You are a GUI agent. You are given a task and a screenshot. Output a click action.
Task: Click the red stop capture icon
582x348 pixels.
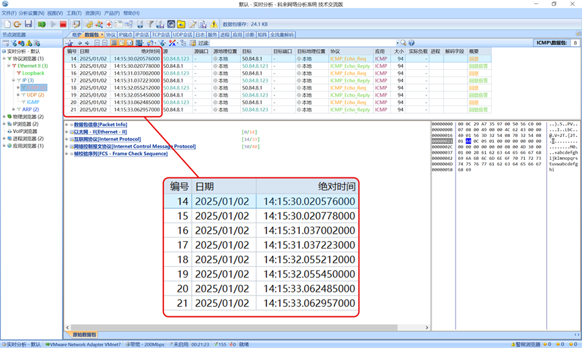pyautogui.click(x=63, y=24)
